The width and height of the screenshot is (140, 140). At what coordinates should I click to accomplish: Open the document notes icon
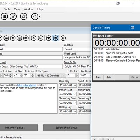click(x=19, y=38)
